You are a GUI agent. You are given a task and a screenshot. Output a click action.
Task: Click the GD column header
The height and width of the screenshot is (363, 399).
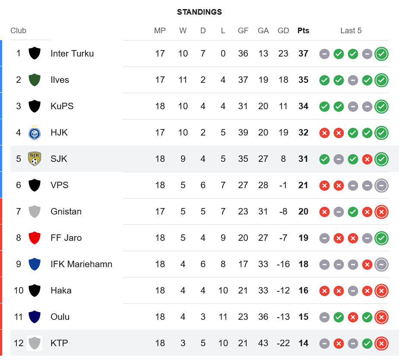tap(283, 31)
